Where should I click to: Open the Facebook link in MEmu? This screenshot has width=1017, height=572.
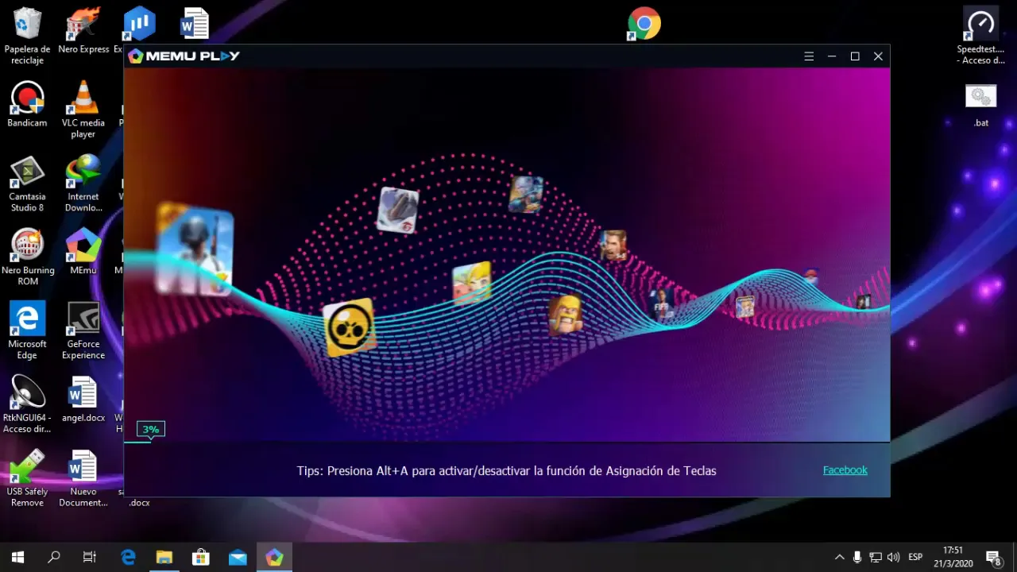click(845, 470)
